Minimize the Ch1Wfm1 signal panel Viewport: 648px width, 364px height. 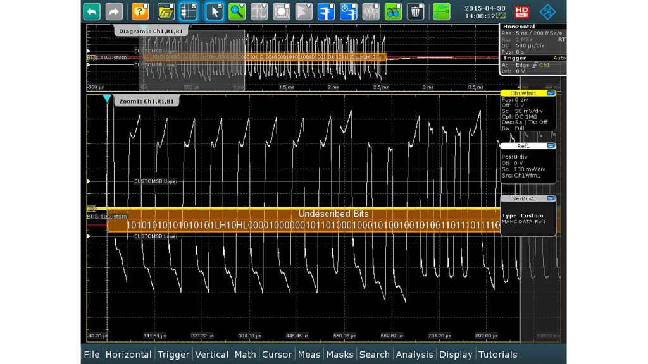pos(551,94)
